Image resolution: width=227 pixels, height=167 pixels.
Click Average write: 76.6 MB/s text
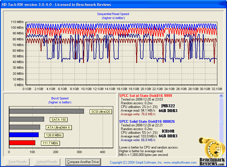pos(138,114)
